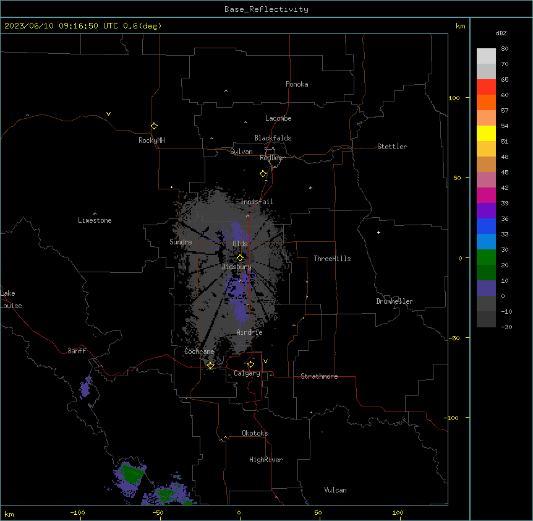
Task: Click the white plus marker west of Drumheller
Action: click(378, 232)
